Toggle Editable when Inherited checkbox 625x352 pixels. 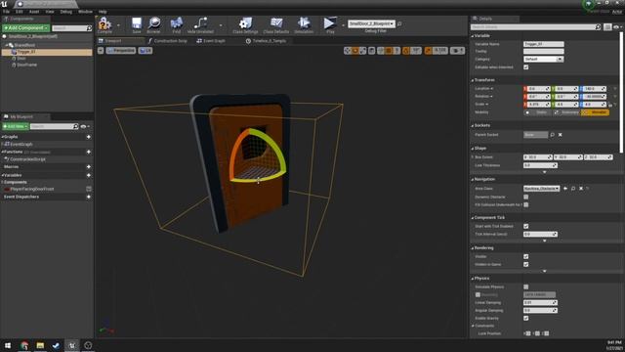click(x=526, y=67)
